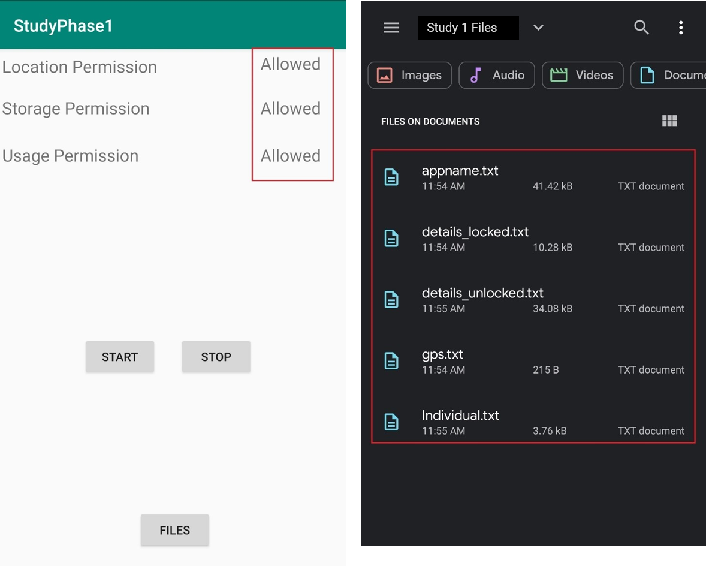Click the details_unlocked.txt file icon

pyautogui.click(x=391, y=300)
